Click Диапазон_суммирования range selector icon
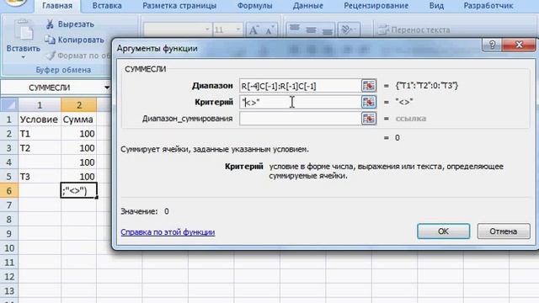 point(369,119)
